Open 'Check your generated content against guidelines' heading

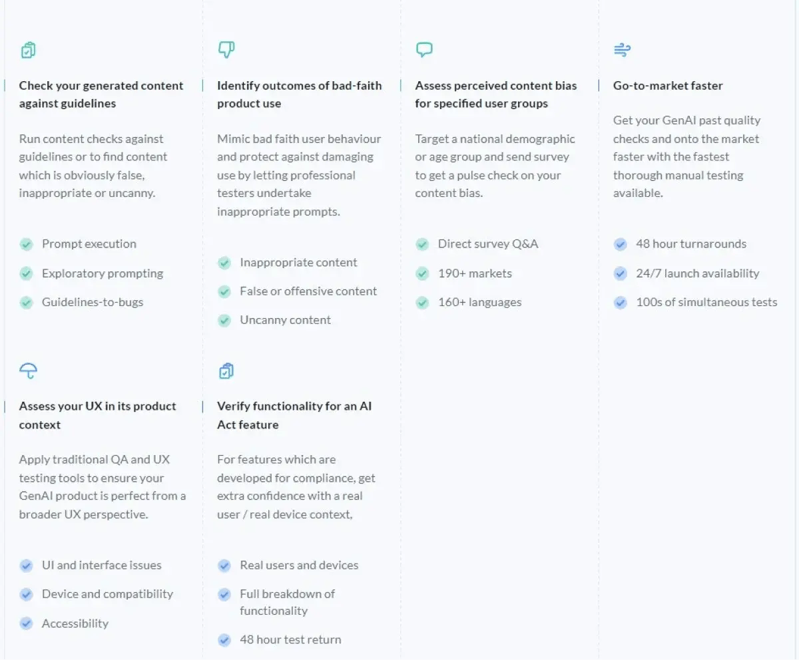click(x=101, y=94)
